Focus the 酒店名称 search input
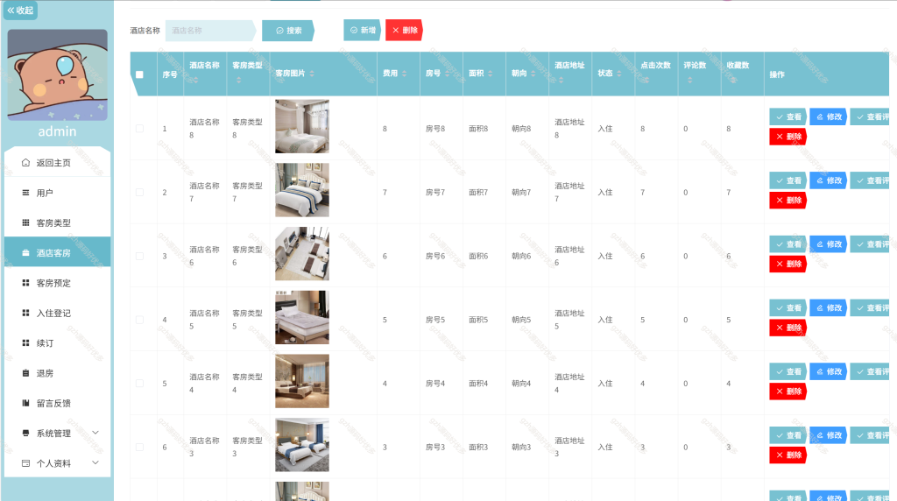 [210, 31]
